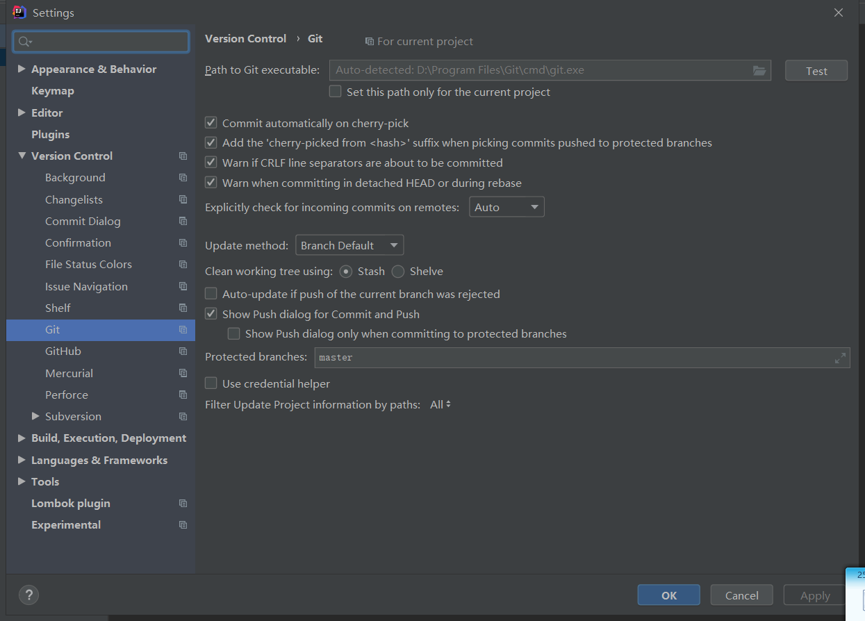Collapse the Version Control section arrow

click(x=22, y=156)
